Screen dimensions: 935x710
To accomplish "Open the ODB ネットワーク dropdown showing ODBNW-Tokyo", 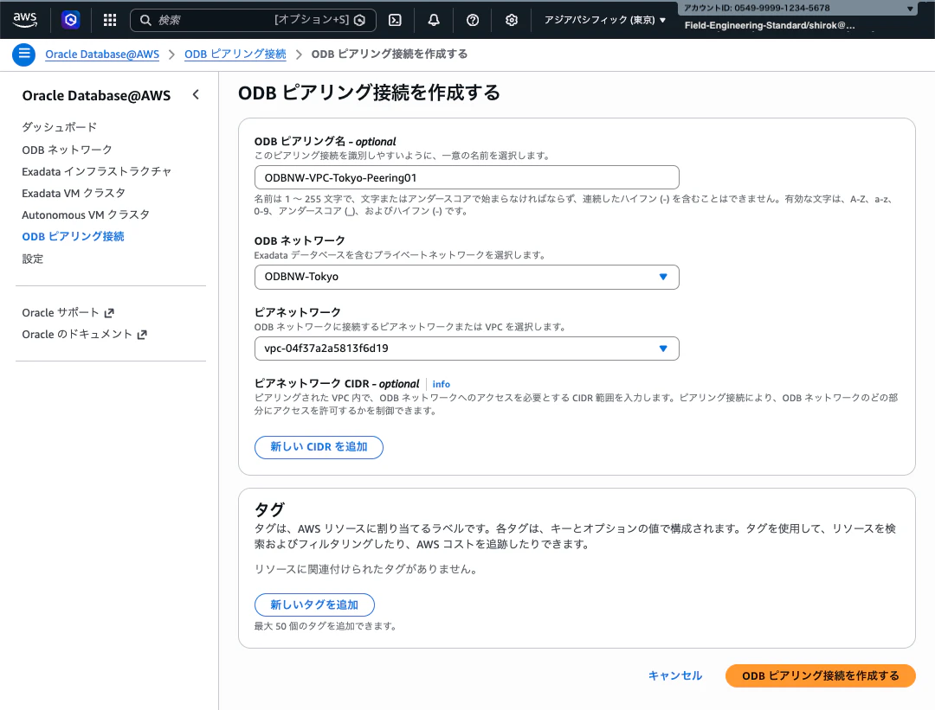I will point(467,277).
